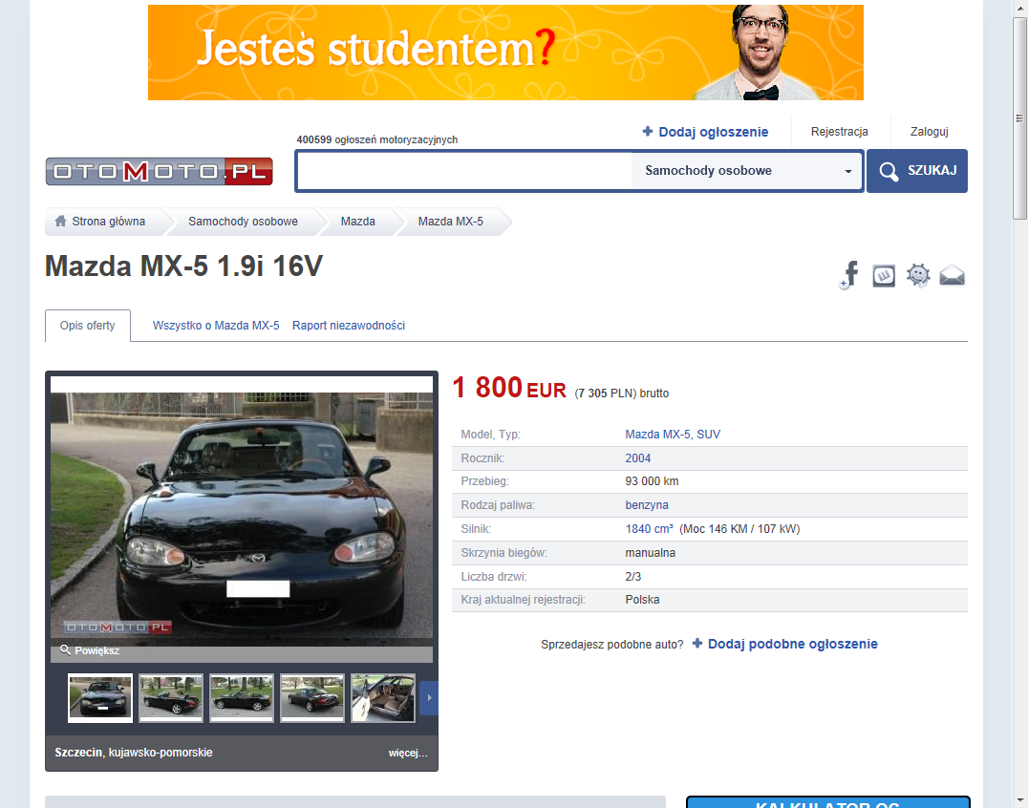Open Samochody osobowe breadcrumb

[x=244, y=222]
